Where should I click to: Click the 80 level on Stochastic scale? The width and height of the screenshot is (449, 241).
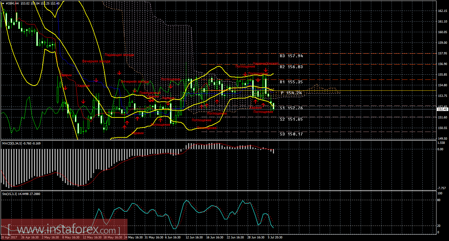(x=439, y=200)
